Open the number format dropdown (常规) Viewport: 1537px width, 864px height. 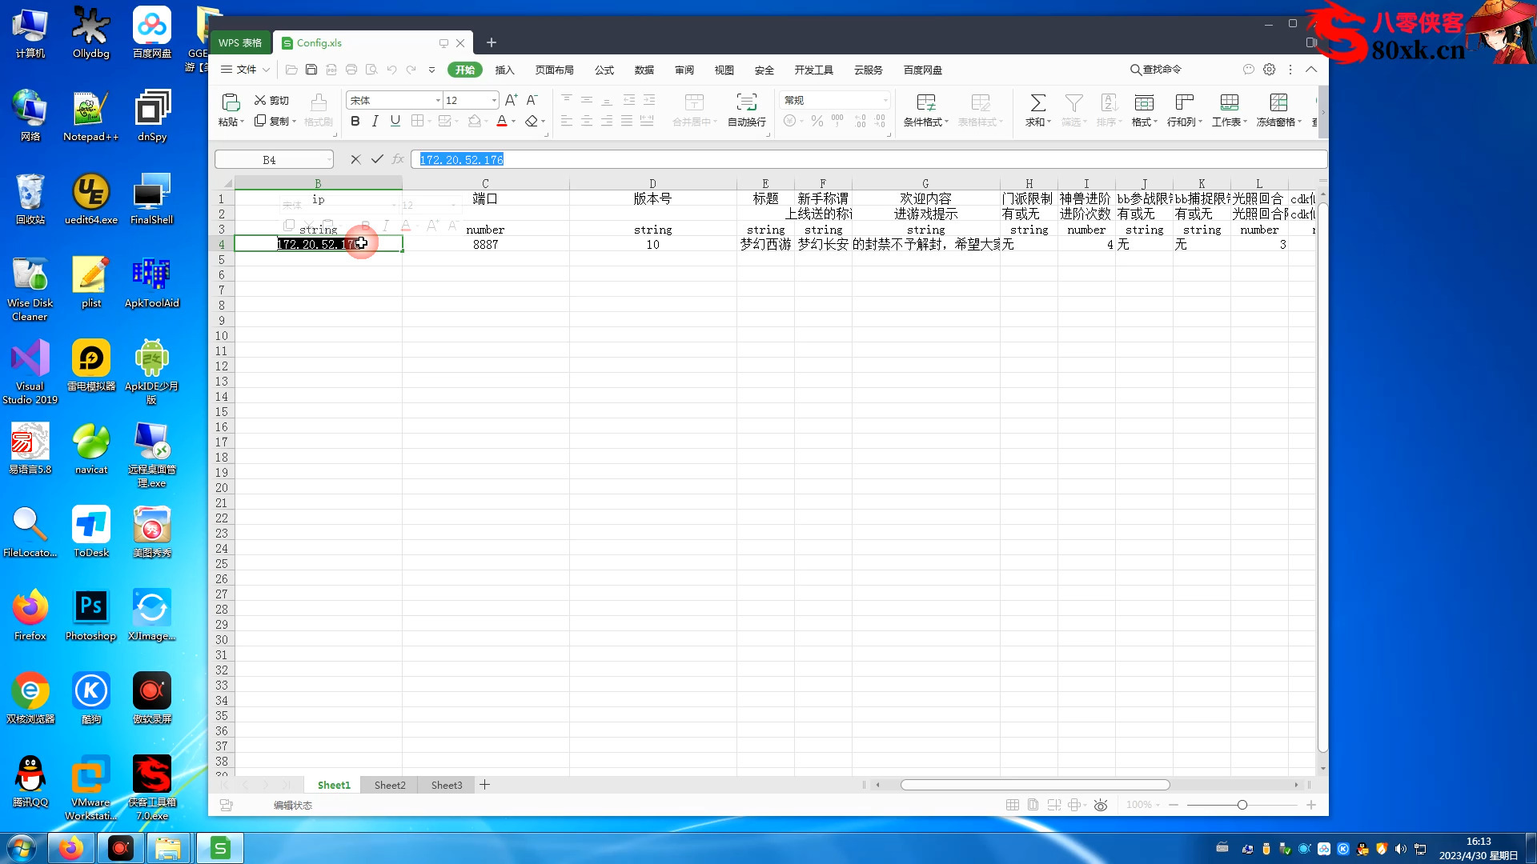pyautogui.click(x=885, y=100)
